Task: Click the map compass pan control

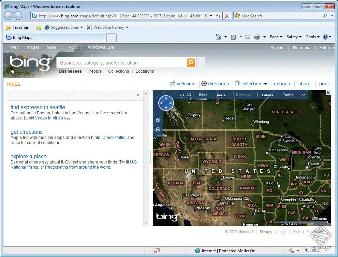Action: (166, 103)
